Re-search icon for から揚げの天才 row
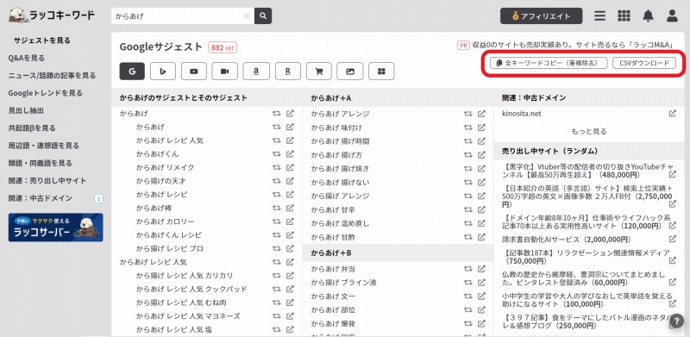The height and width of the screenshot is (337, 690). coord(276,181)
